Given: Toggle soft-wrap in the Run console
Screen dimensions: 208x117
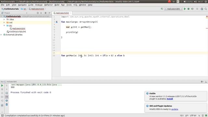Looking at the screenshot, I should click(x=6, y=93).
